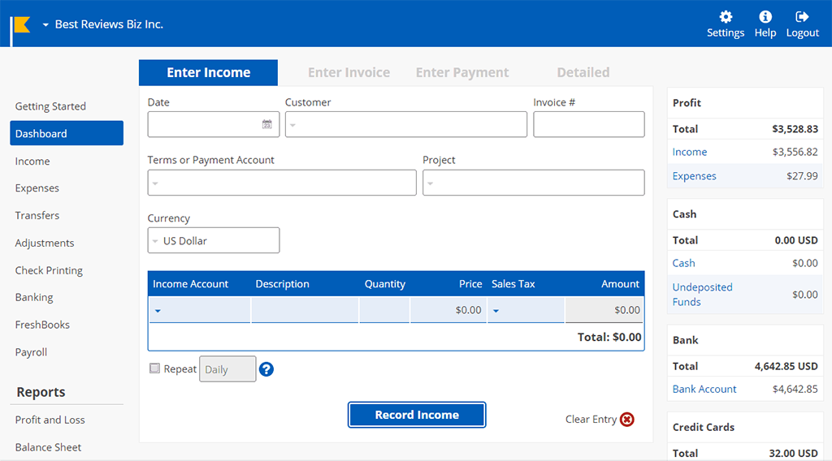
Task: Open the Income Account row dropdown
Action: click(158, 311)
